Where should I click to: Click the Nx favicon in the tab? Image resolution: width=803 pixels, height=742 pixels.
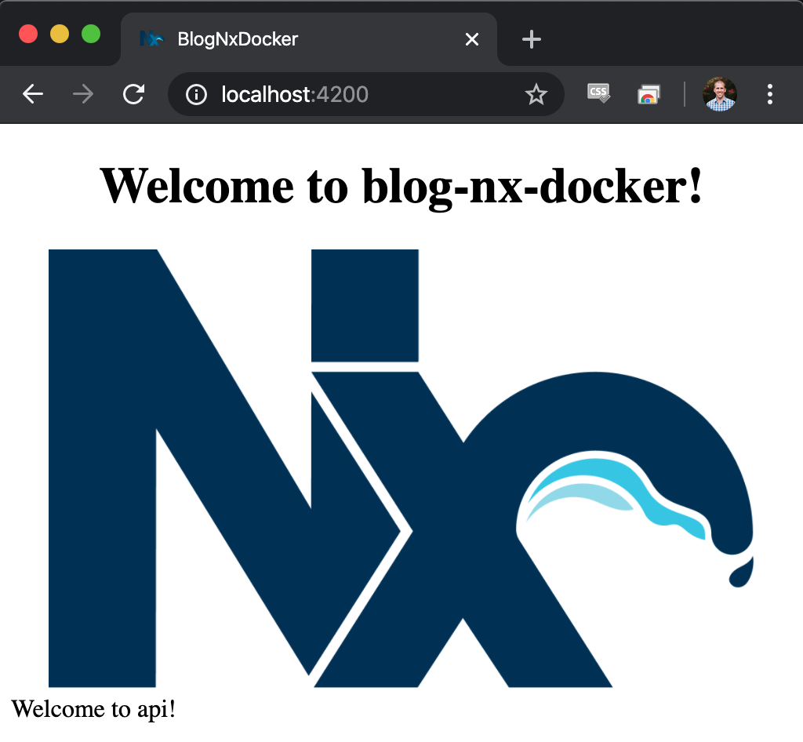[151, 39]
